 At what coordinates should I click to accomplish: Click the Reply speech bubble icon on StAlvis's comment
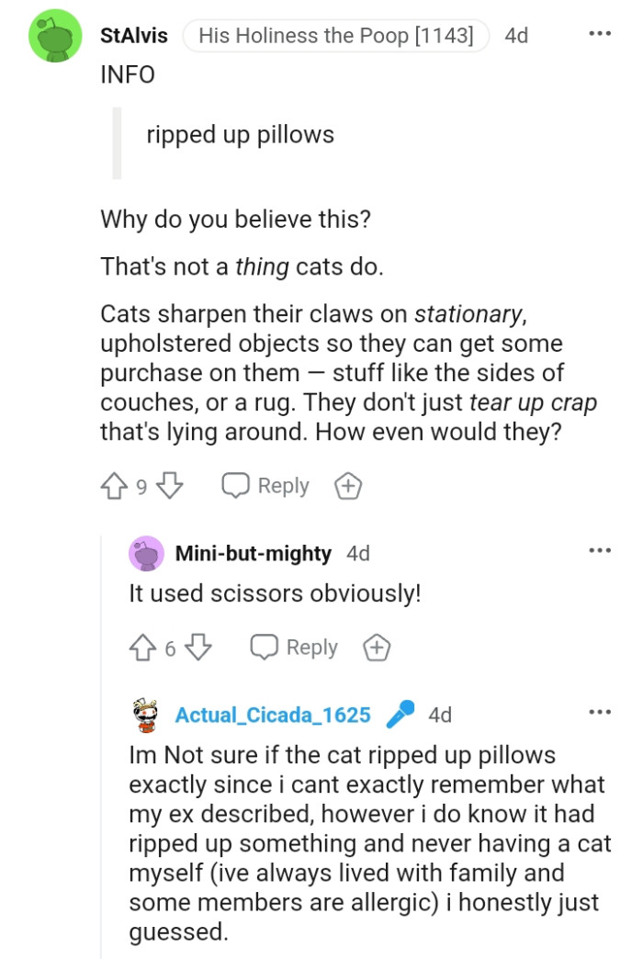click(x=237, y=486)
